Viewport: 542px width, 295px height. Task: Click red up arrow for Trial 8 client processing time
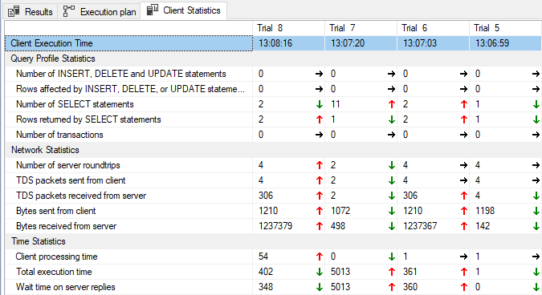click(320, 257)
